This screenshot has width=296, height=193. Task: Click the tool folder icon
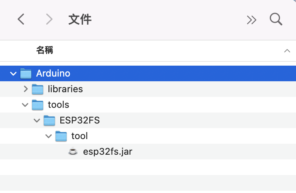[61, 136]
